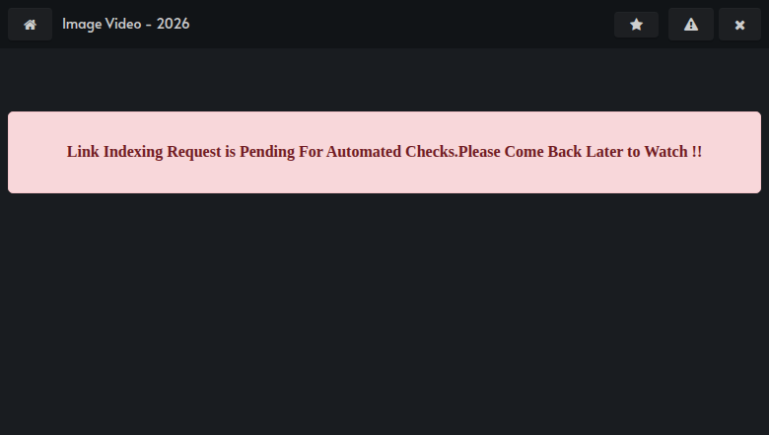Add to favorites via star button
This screenshot has height=435, width=769.
click(636, 25)
